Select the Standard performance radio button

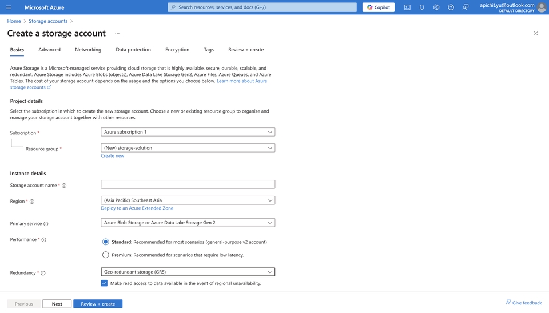coord(105,242)
